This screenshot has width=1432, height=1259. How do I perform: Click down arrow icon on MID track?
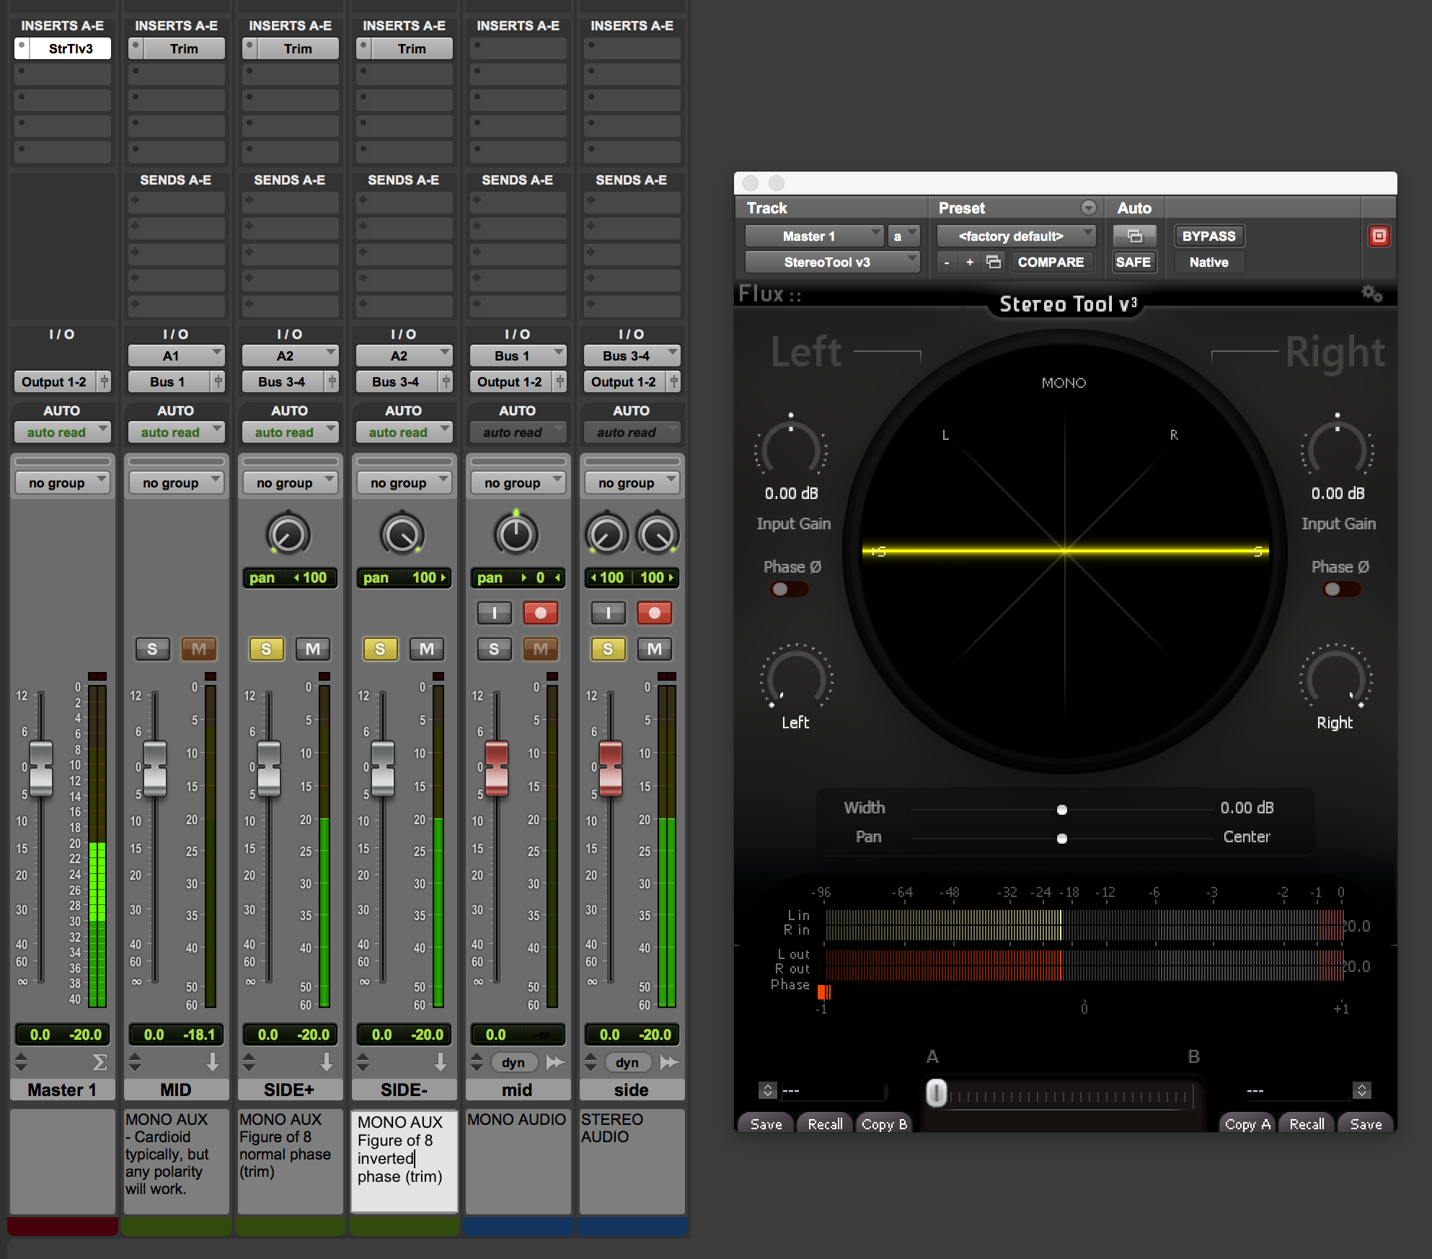point(213,1062)
